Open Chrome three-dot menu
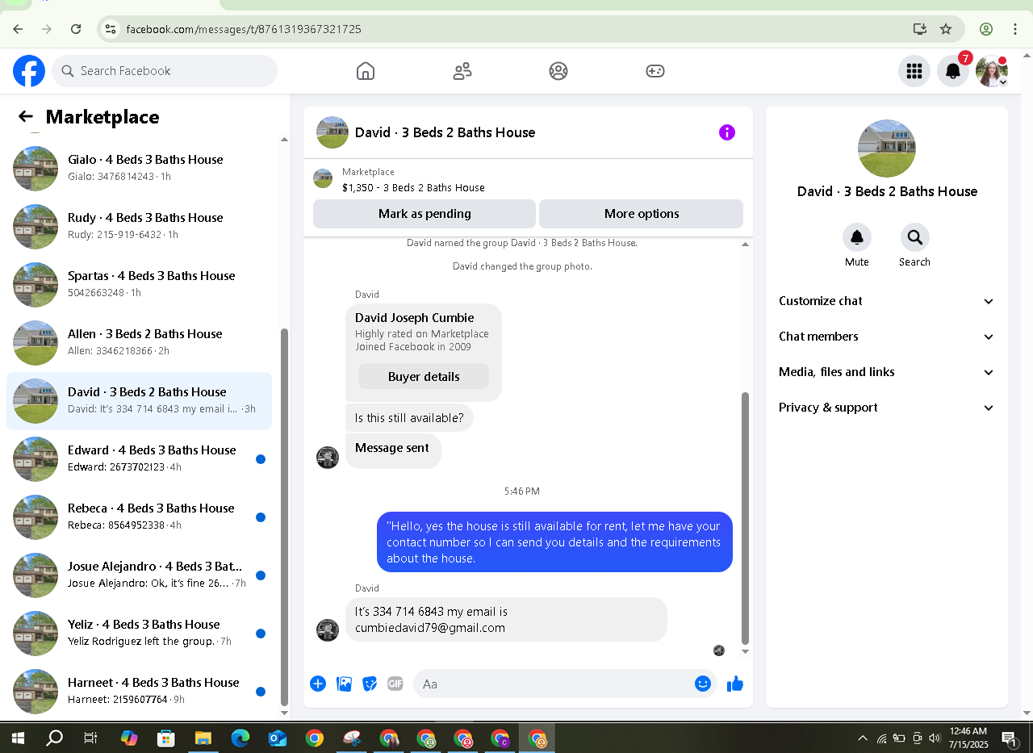1033x753 pixels. [1015, 29]
